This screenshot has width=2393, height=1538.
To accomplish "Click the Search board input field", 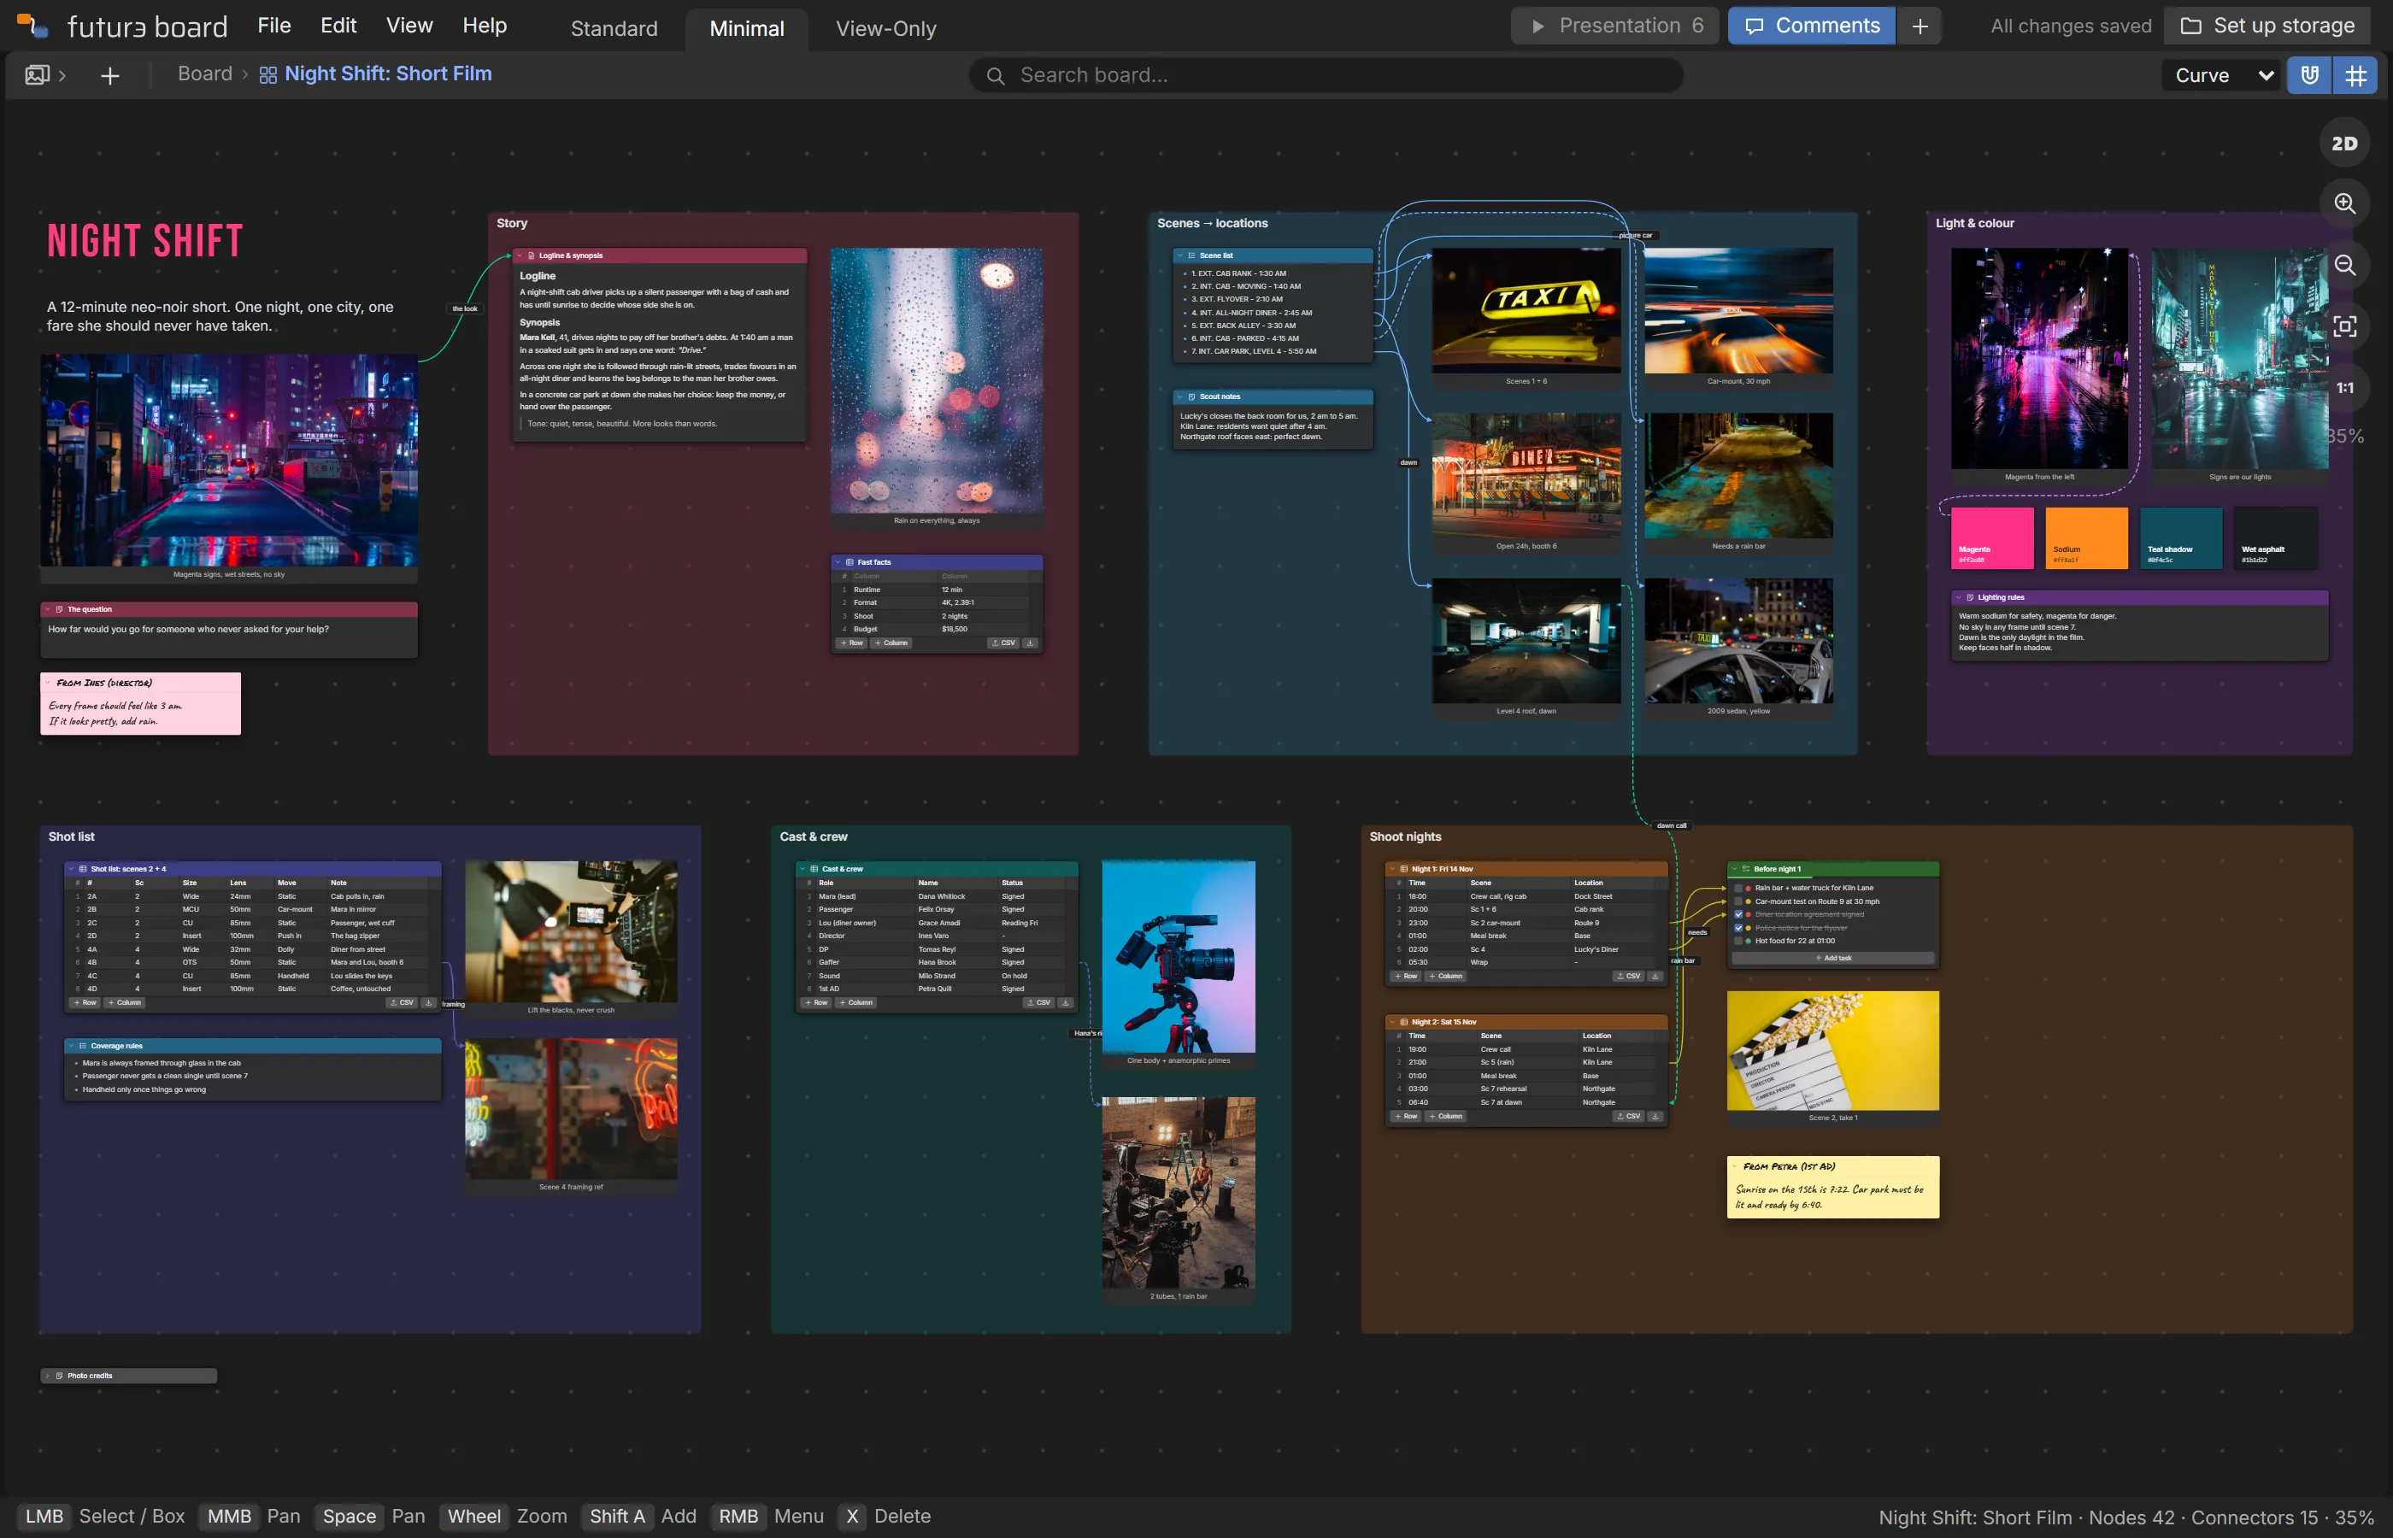I will [1326, 76].
